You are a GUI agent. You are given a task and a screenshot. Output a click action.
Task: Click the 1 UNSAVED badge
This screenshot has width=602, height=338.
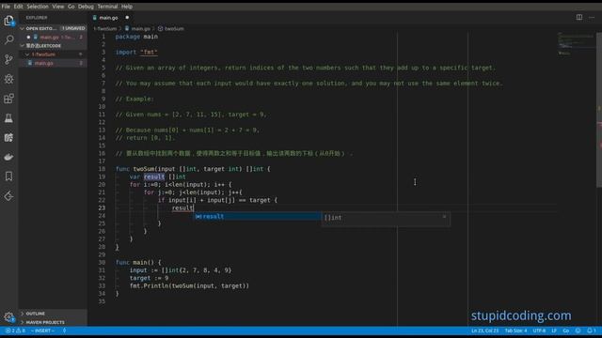pos(73,28)
